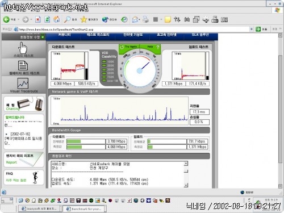The height and width of the screenshot is (213, 284).
Task: Switch to the 'Benchmark for your...' taskbar button
Action: click(83, 209)
